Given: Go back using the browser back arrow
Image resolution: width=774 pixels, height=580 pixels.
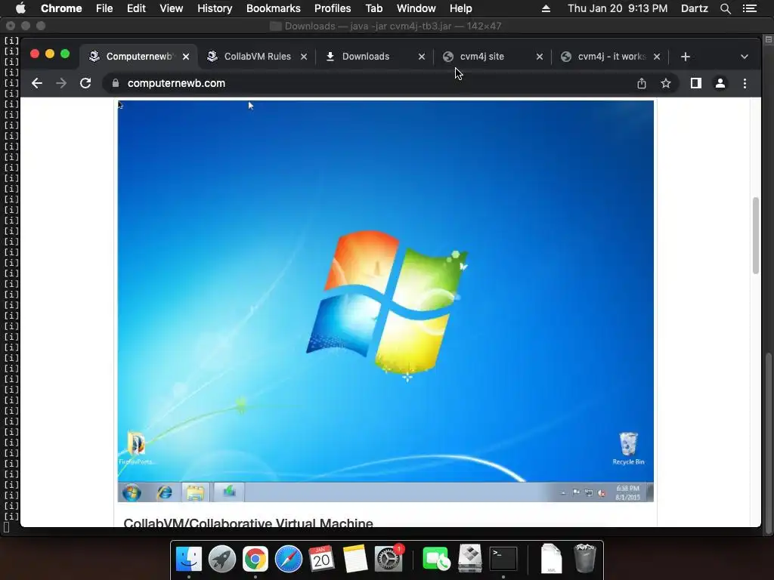Looking at the screenshot, I should click(x=37, y=83).
